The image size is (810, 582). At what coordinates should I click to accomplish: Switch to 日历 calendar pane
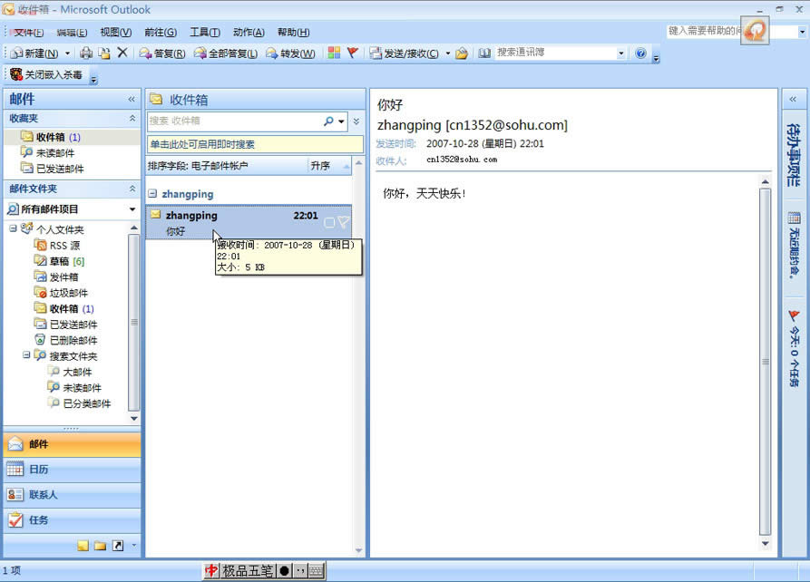pyautogui.click(x=72, y=470)
